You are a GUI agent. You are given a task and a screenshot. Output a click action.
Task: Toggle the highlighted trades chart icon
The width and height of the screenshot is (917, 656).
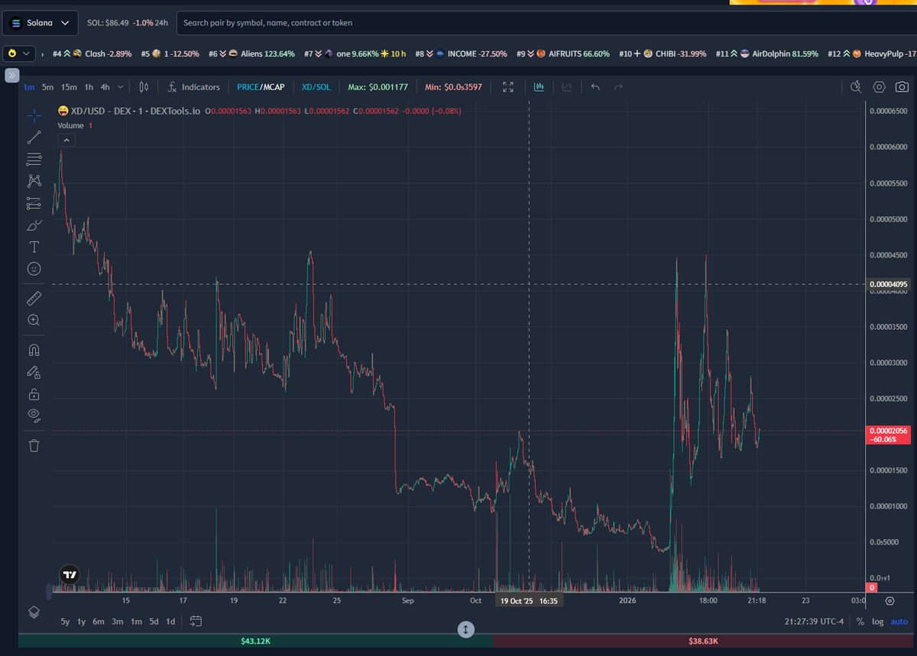point(539,87)
